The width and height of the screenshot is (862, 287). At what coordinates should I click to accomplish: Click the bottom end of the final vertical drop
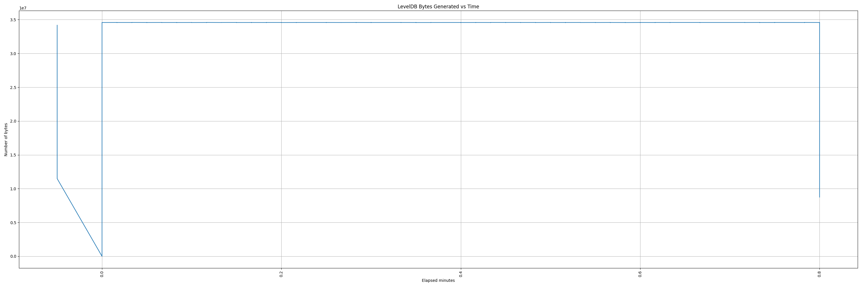pyautogui.click(x=819, y=197)
